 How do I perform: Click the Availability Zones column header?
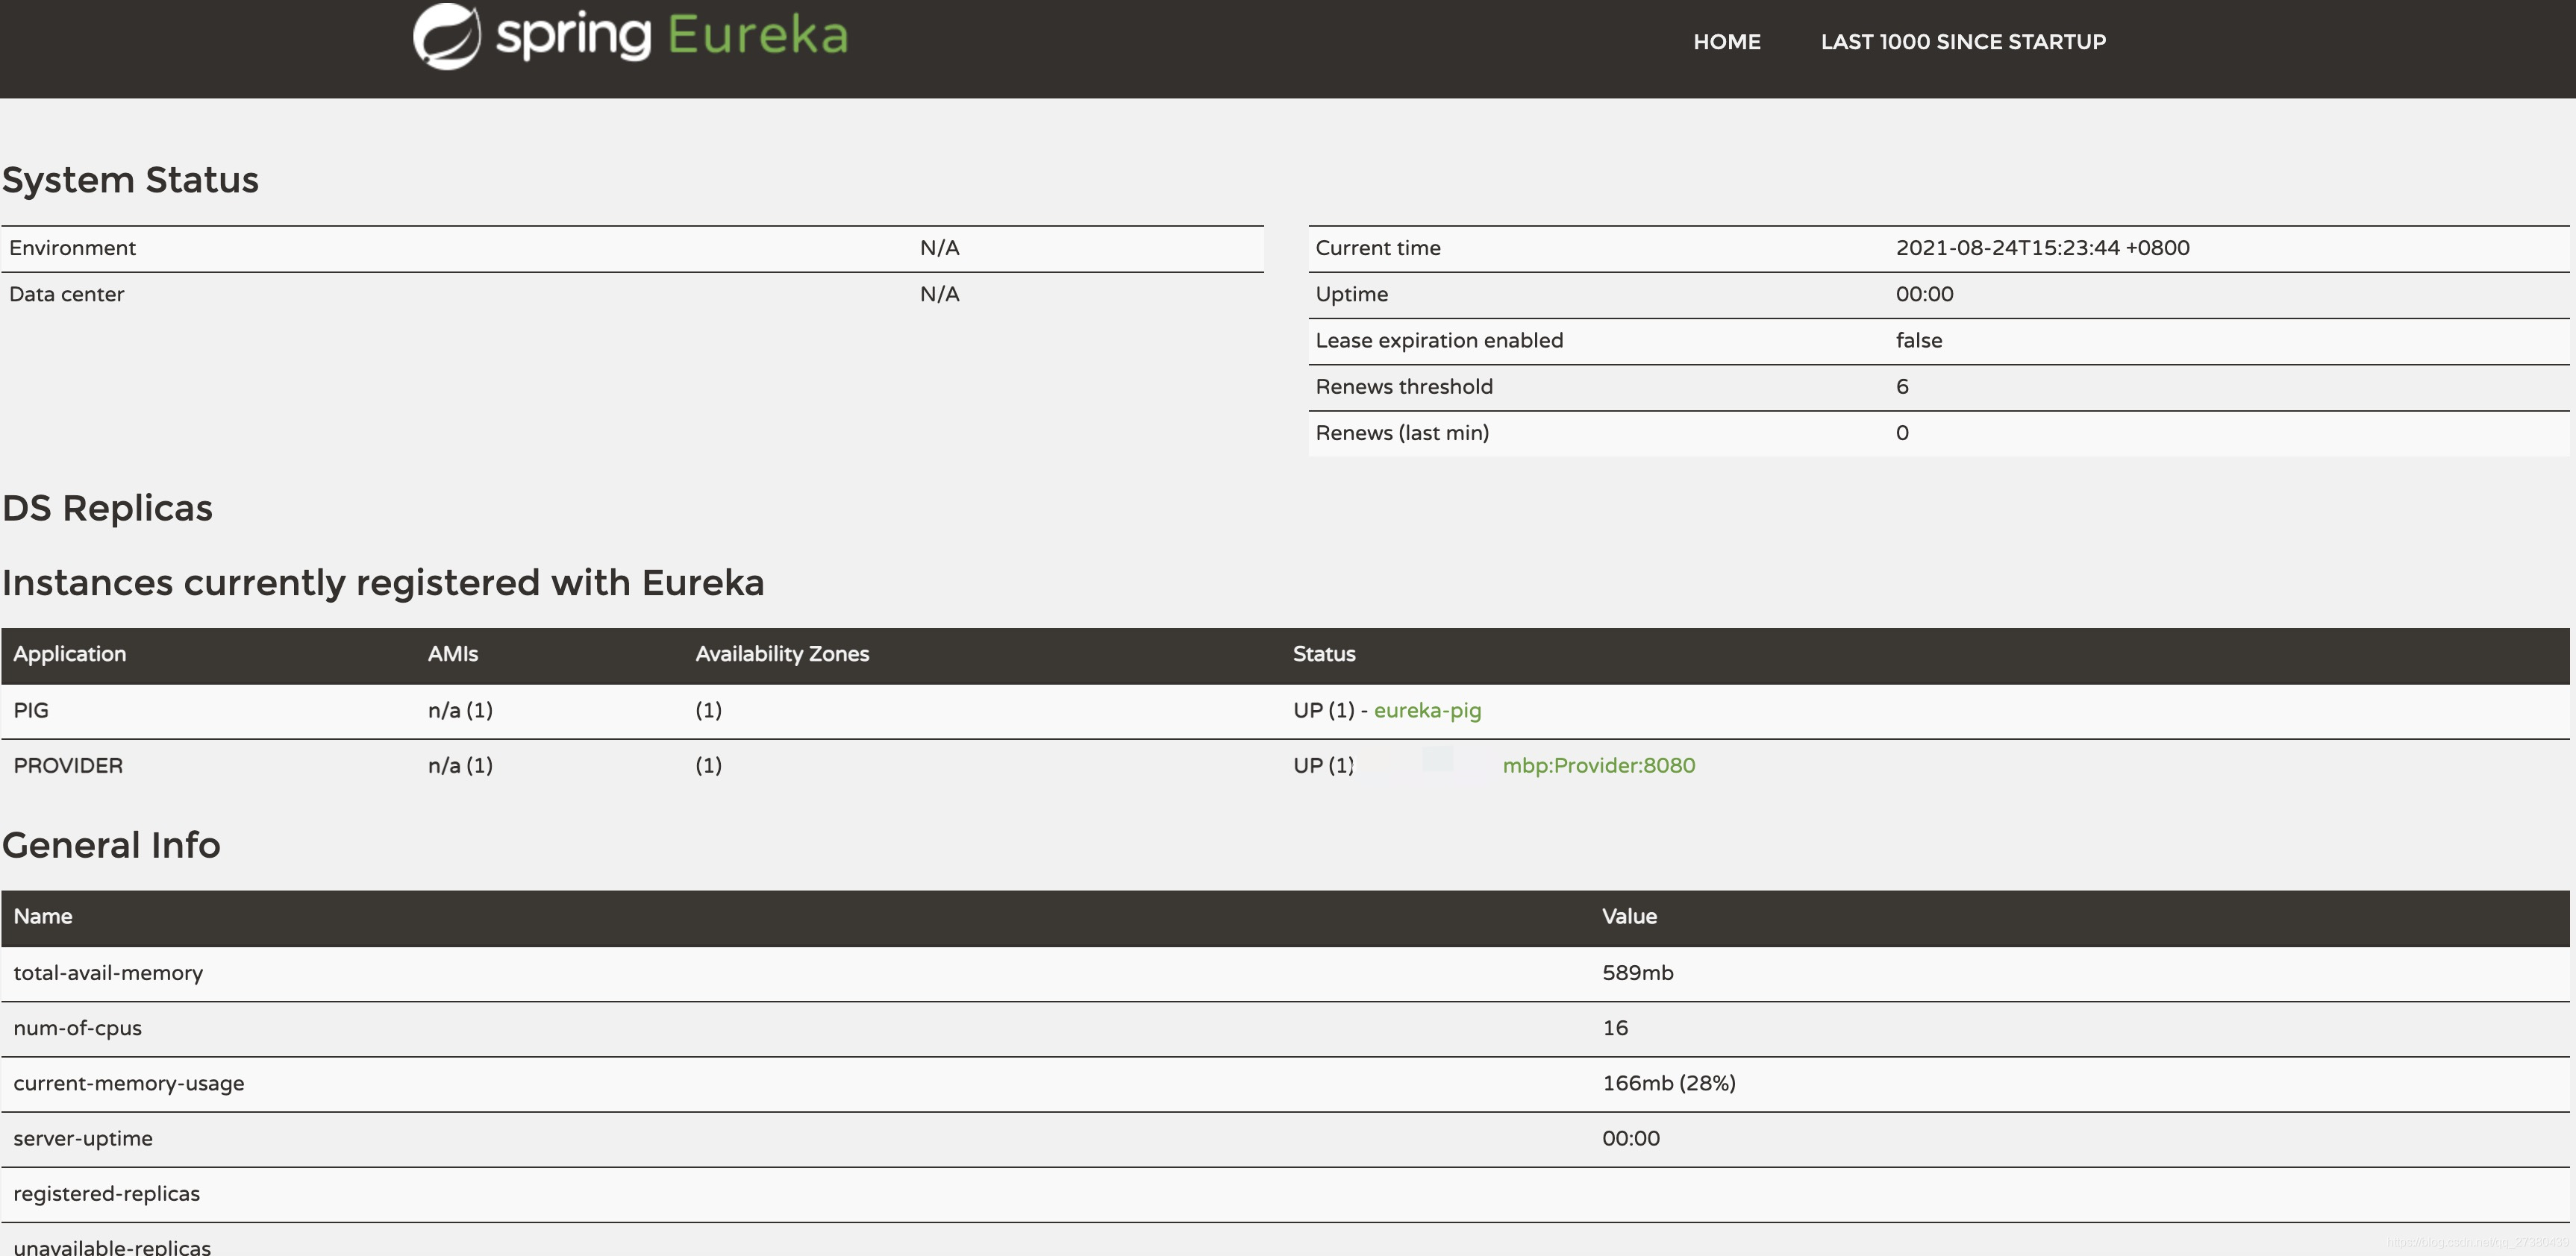782,655
